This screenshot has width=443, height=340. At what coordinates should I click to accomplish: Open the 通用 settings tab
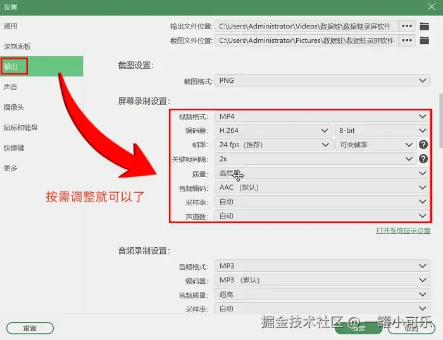42,27
